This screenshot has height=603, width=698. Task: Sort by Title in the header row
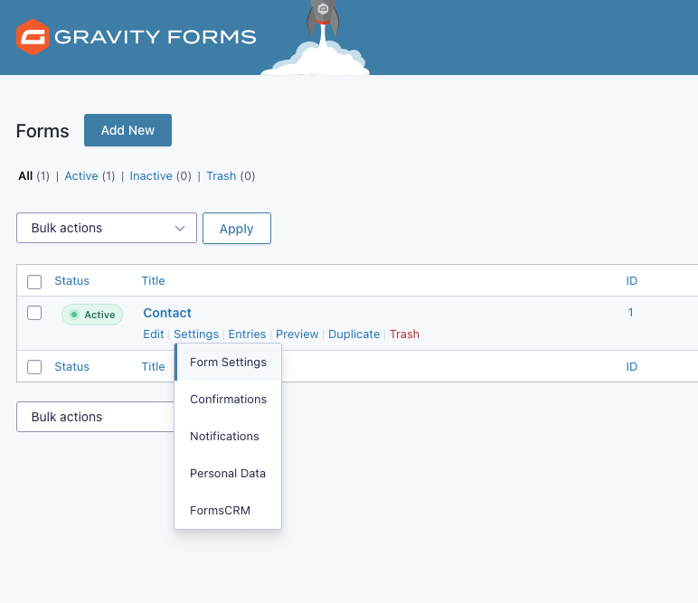click(153, 281)
